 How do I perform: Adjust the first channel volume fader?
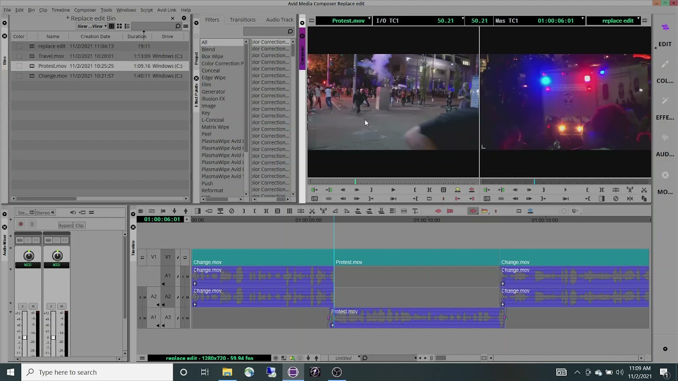[24, 337]
